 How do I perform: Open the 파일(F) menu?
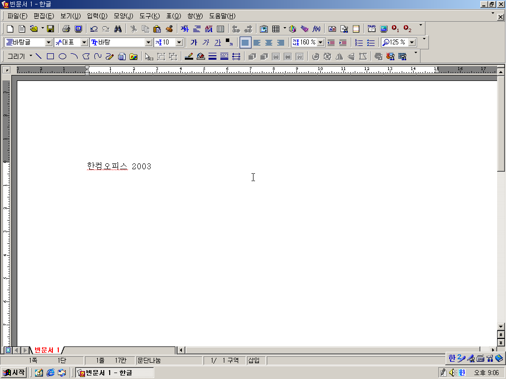[x=17, y=16]
